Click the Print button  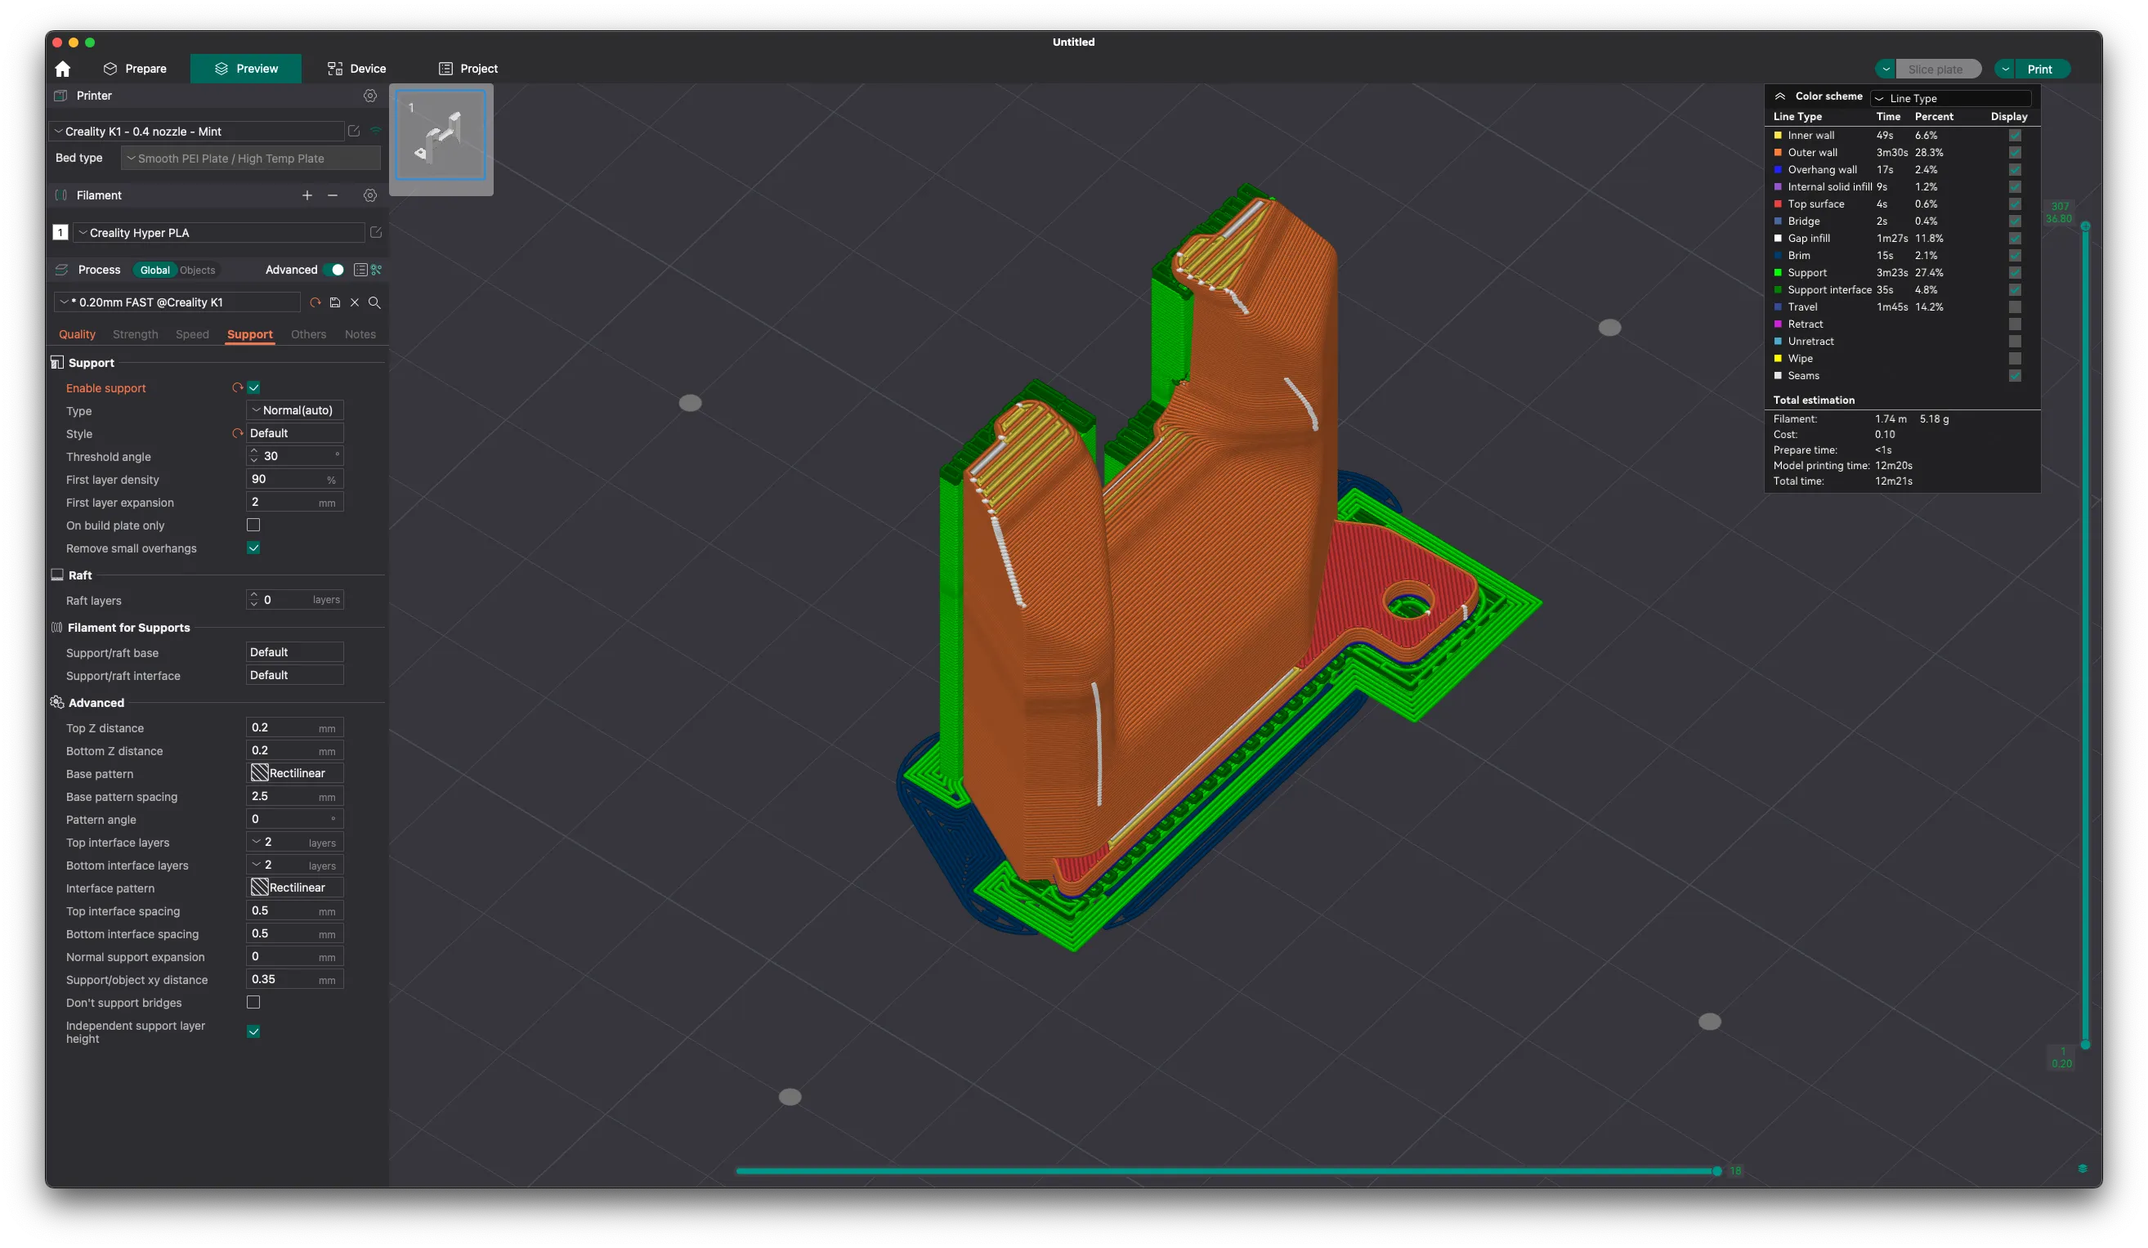[2039, 69]
